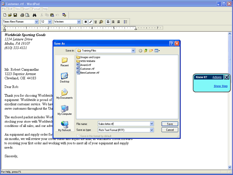Select the Award.rtf file

(x=84, y=65)
